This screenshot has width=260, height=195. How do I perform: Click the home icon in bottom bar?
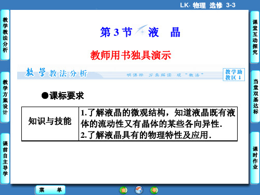click(139, 190)
